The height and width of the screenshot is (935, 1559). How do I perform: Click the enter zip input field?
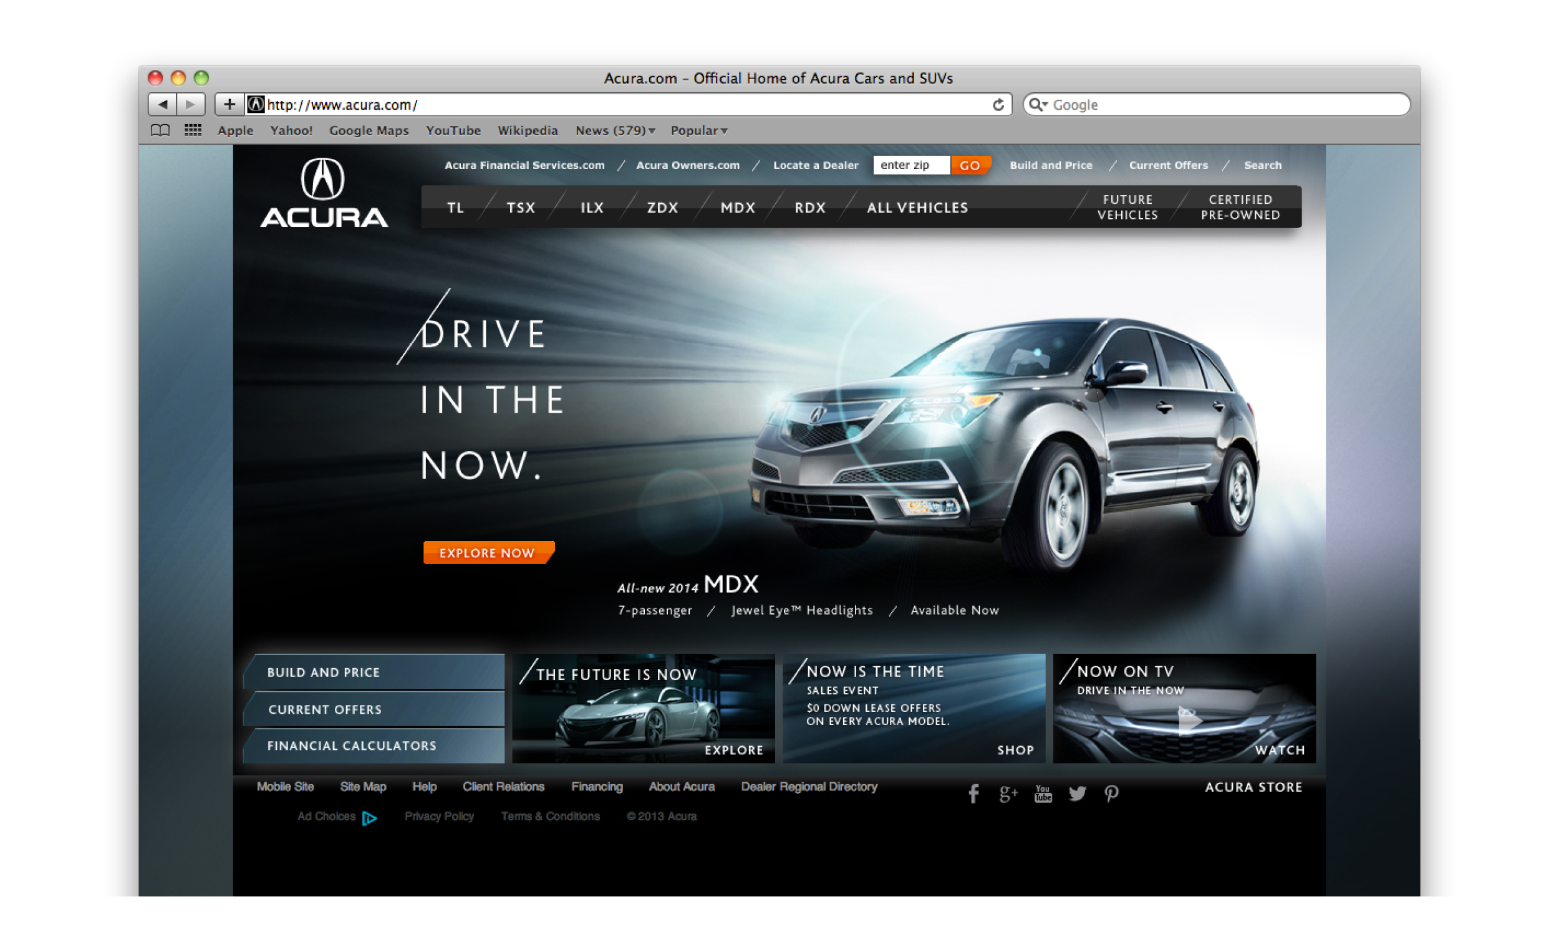point(910,165)
